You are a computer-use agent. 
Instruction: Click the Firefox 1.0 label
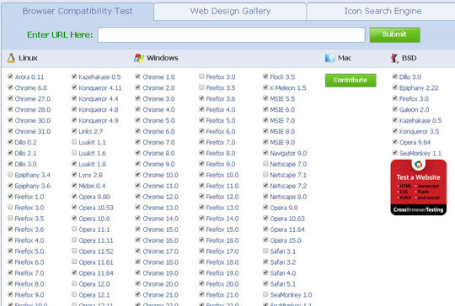coord(29,197)
